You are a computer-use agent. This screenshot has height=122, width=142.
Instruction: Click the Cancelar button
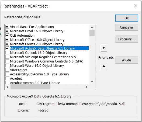point(127,27)
